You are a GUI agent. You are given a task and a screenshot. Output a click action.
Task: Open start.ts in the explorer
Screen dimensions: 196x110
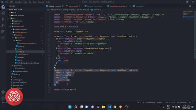pos(20,60)
